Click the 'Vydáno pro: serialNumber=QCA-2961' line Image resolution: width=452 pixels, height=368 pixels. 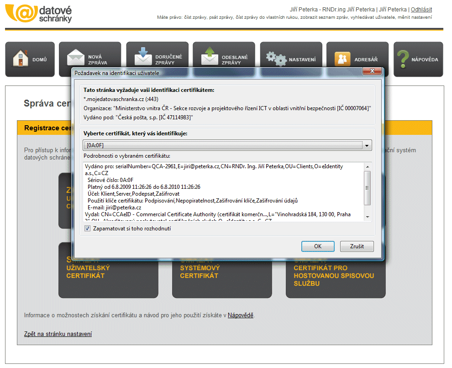(x=214, y=170)
